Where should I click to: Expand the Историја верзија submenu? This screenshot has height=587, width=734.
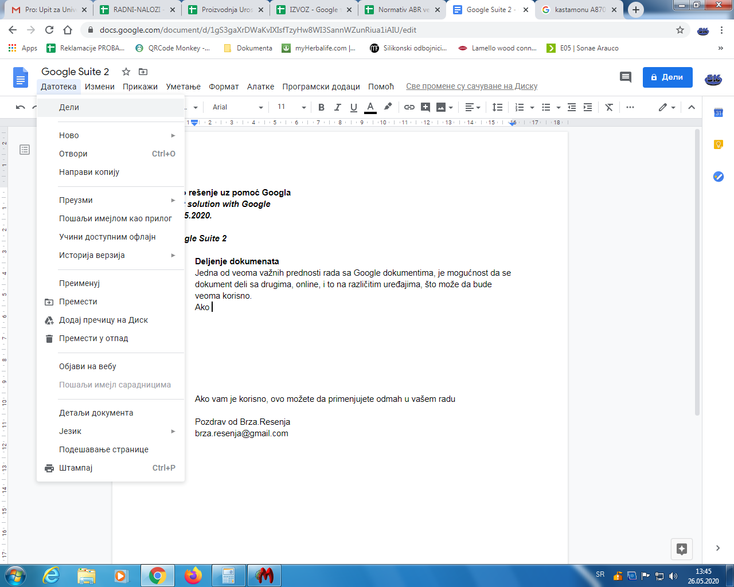coord(111,255)
